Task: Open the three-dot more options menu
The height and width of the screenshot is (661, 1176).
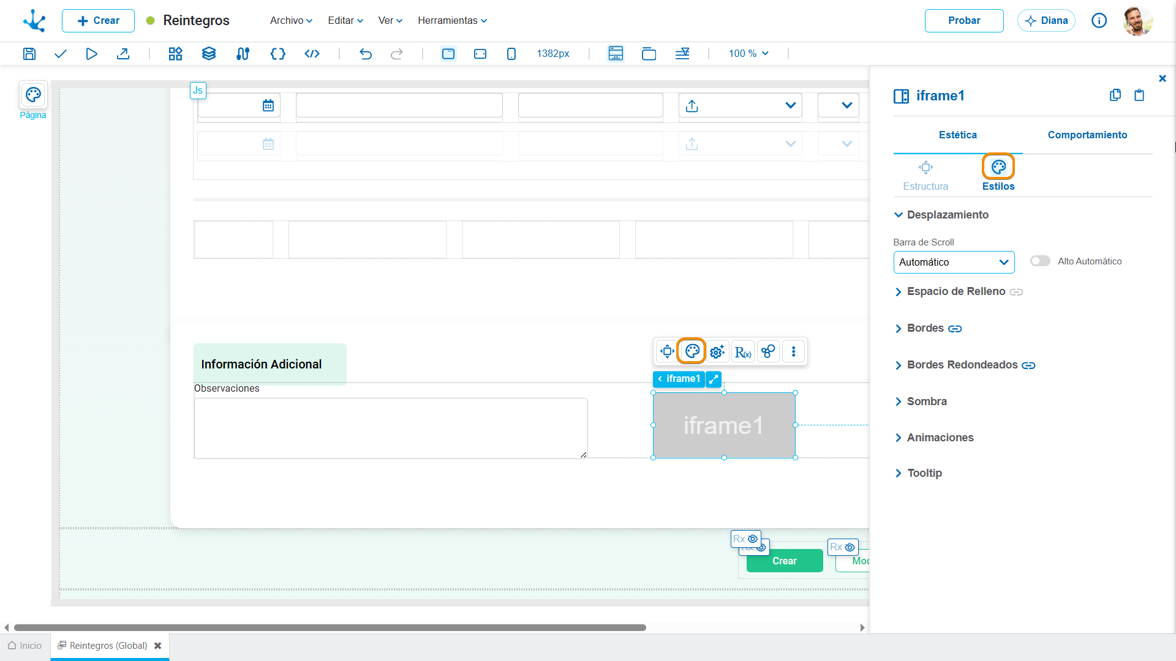Action: tap(794, 351)
